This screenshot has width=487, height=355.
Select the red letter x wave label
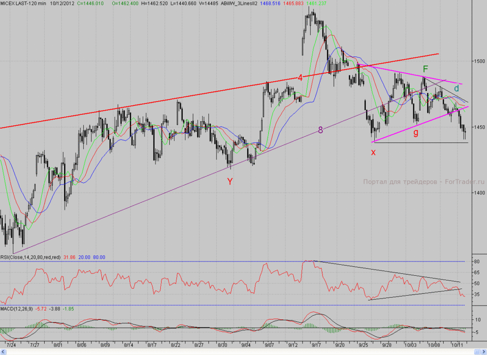click(x=373, y=152)
